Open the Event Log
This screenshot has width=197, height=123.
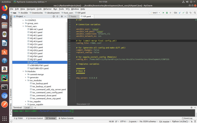click(187, 118)
